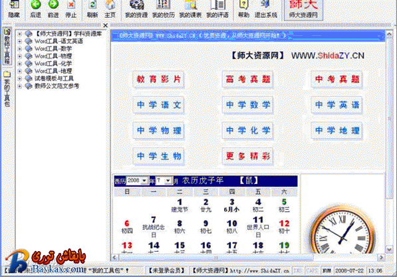This screenshot has height=277, width=397.
Task: Select Word工具-化学 in the tree
Action: (53, 64)
